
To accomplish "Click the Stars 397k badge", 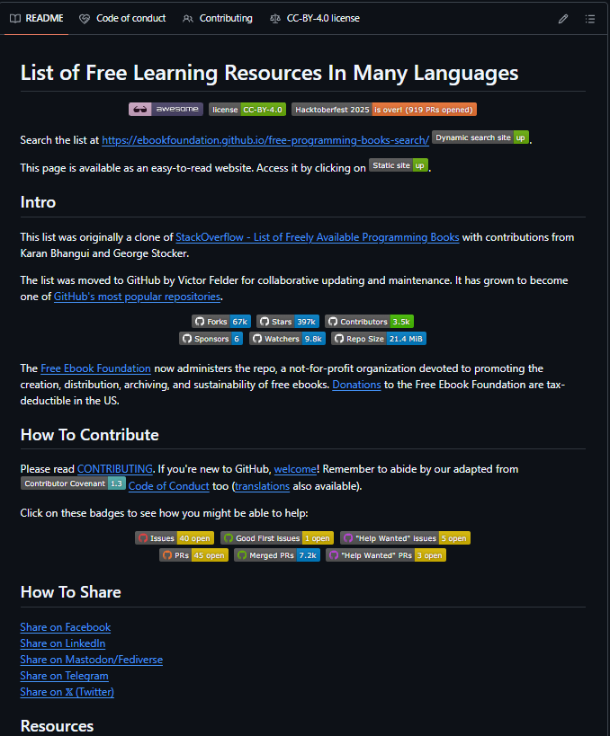I will pos(288,322).
